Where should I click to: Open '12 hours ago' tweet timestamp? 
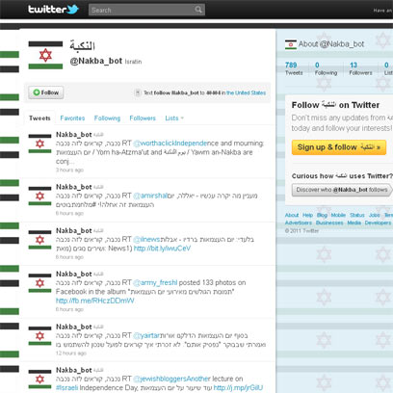[71, 354]
